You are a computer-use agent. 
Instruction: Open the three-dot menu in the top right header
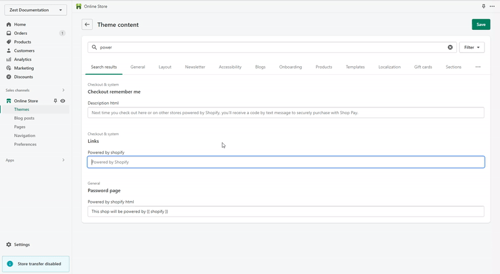pyautogui.click(x=492, y=6)
